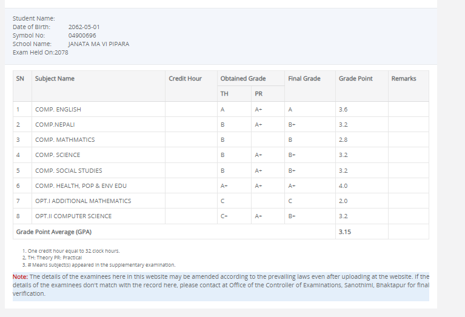Click the COMP. MATHMATICS subject cell

click(65, 140)
